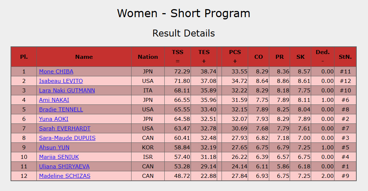Follow the Ahsun YUN link
Screen dimensions: 368x191
tap(54, 148)
